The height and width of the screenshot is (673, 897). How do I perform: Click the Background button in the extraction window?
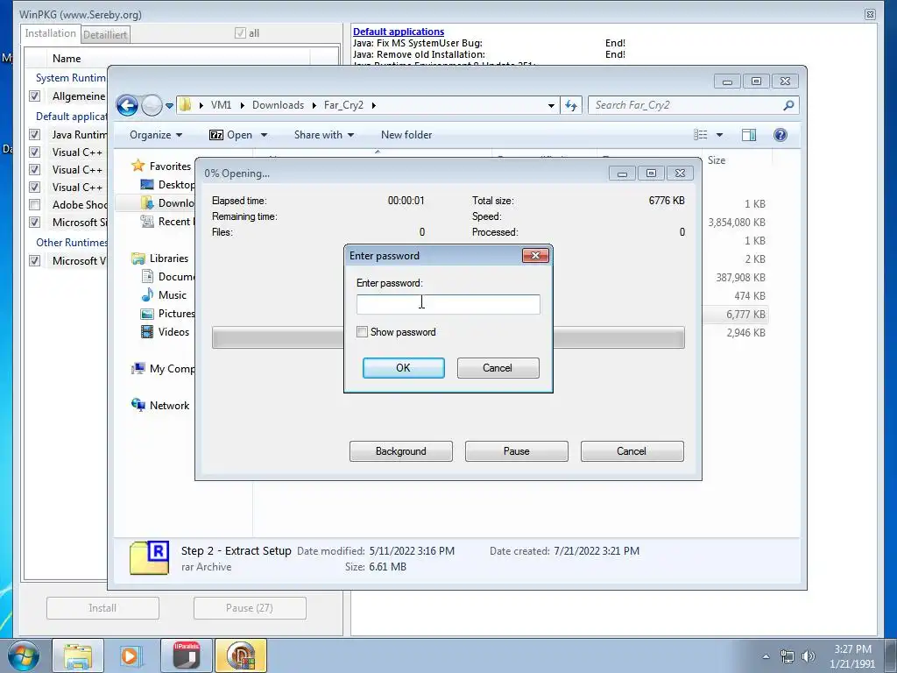point(401,451)
